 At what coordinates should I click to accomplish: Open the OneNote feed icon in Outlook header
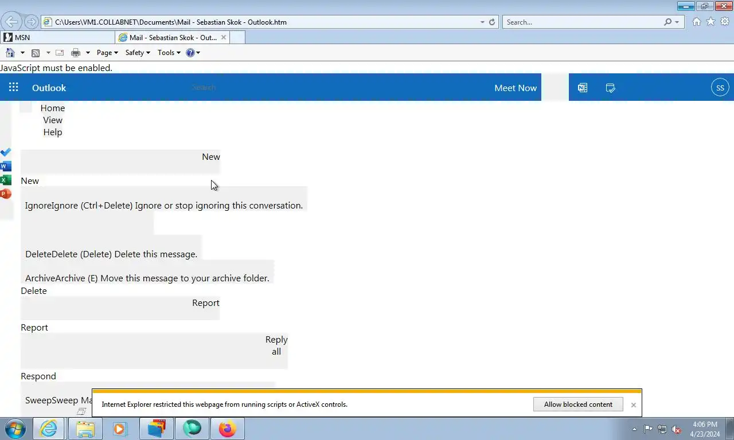pos(583,88)
